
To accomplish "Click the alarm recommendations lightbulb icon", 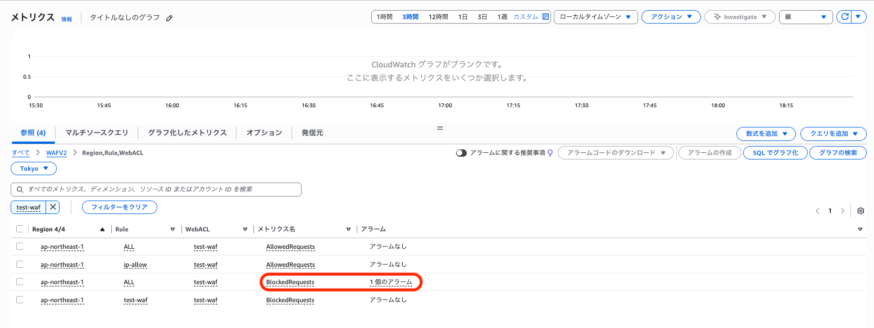I will click(550, 153).
